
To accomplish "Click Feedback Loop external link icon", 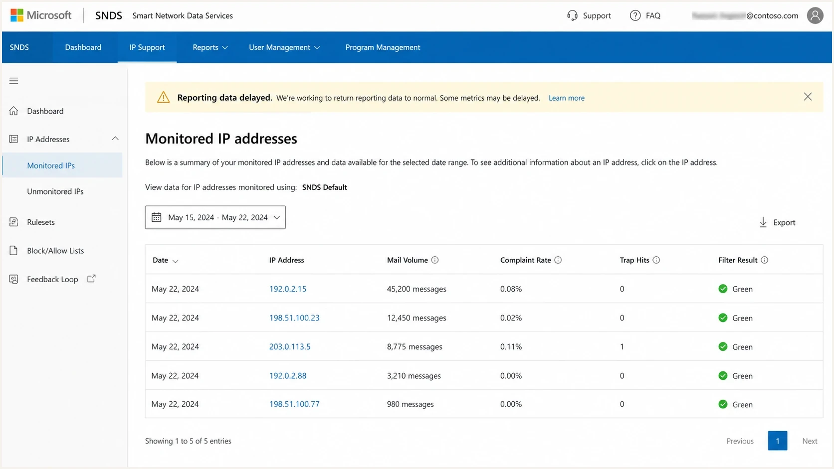I will tap(91, 279).
